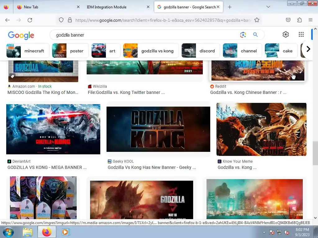This screenshot has width=318, height=238.
Task: Click the muted volume tray icon
Action: 287,232
